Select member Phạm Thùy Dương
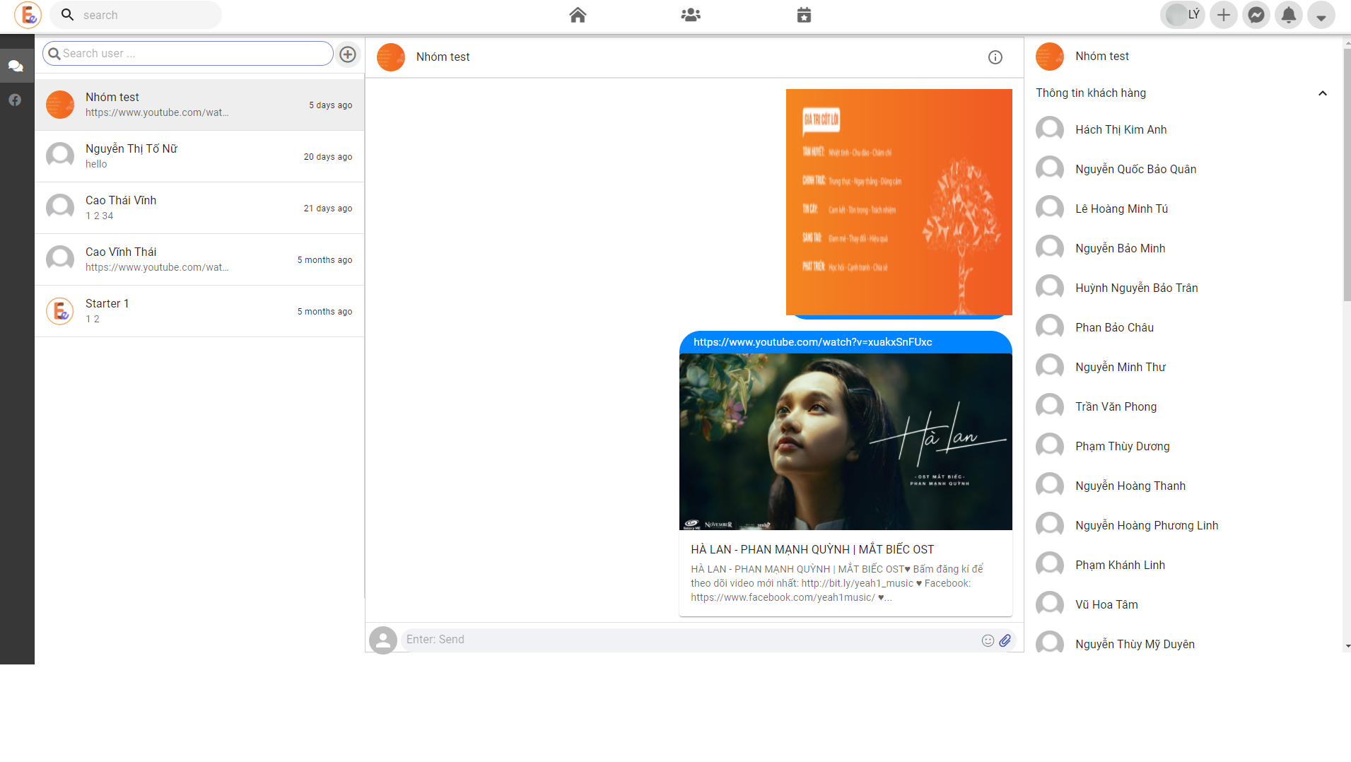 [1184, 446]
